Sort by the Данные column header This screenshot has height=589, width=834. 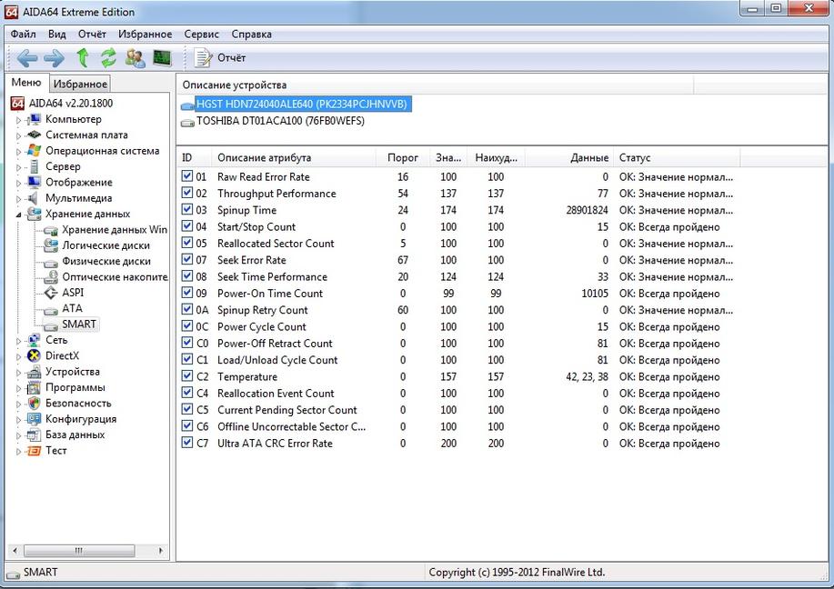(569, 157)
